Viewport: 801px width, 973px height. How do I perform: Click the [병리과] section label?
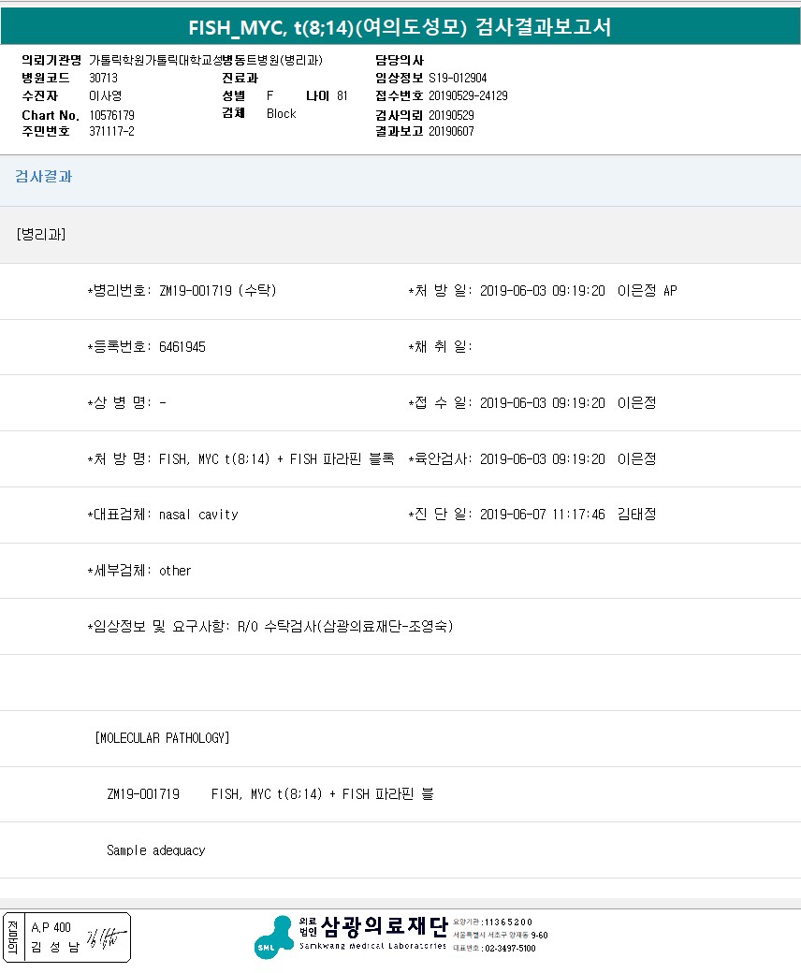[41, 235]
